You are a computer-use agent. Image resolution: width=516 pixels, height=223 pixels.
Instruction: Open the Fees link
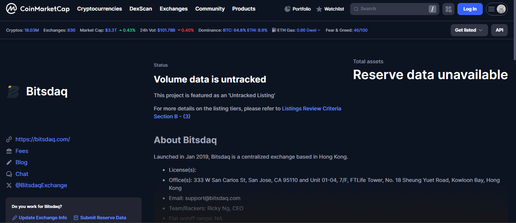22,151
